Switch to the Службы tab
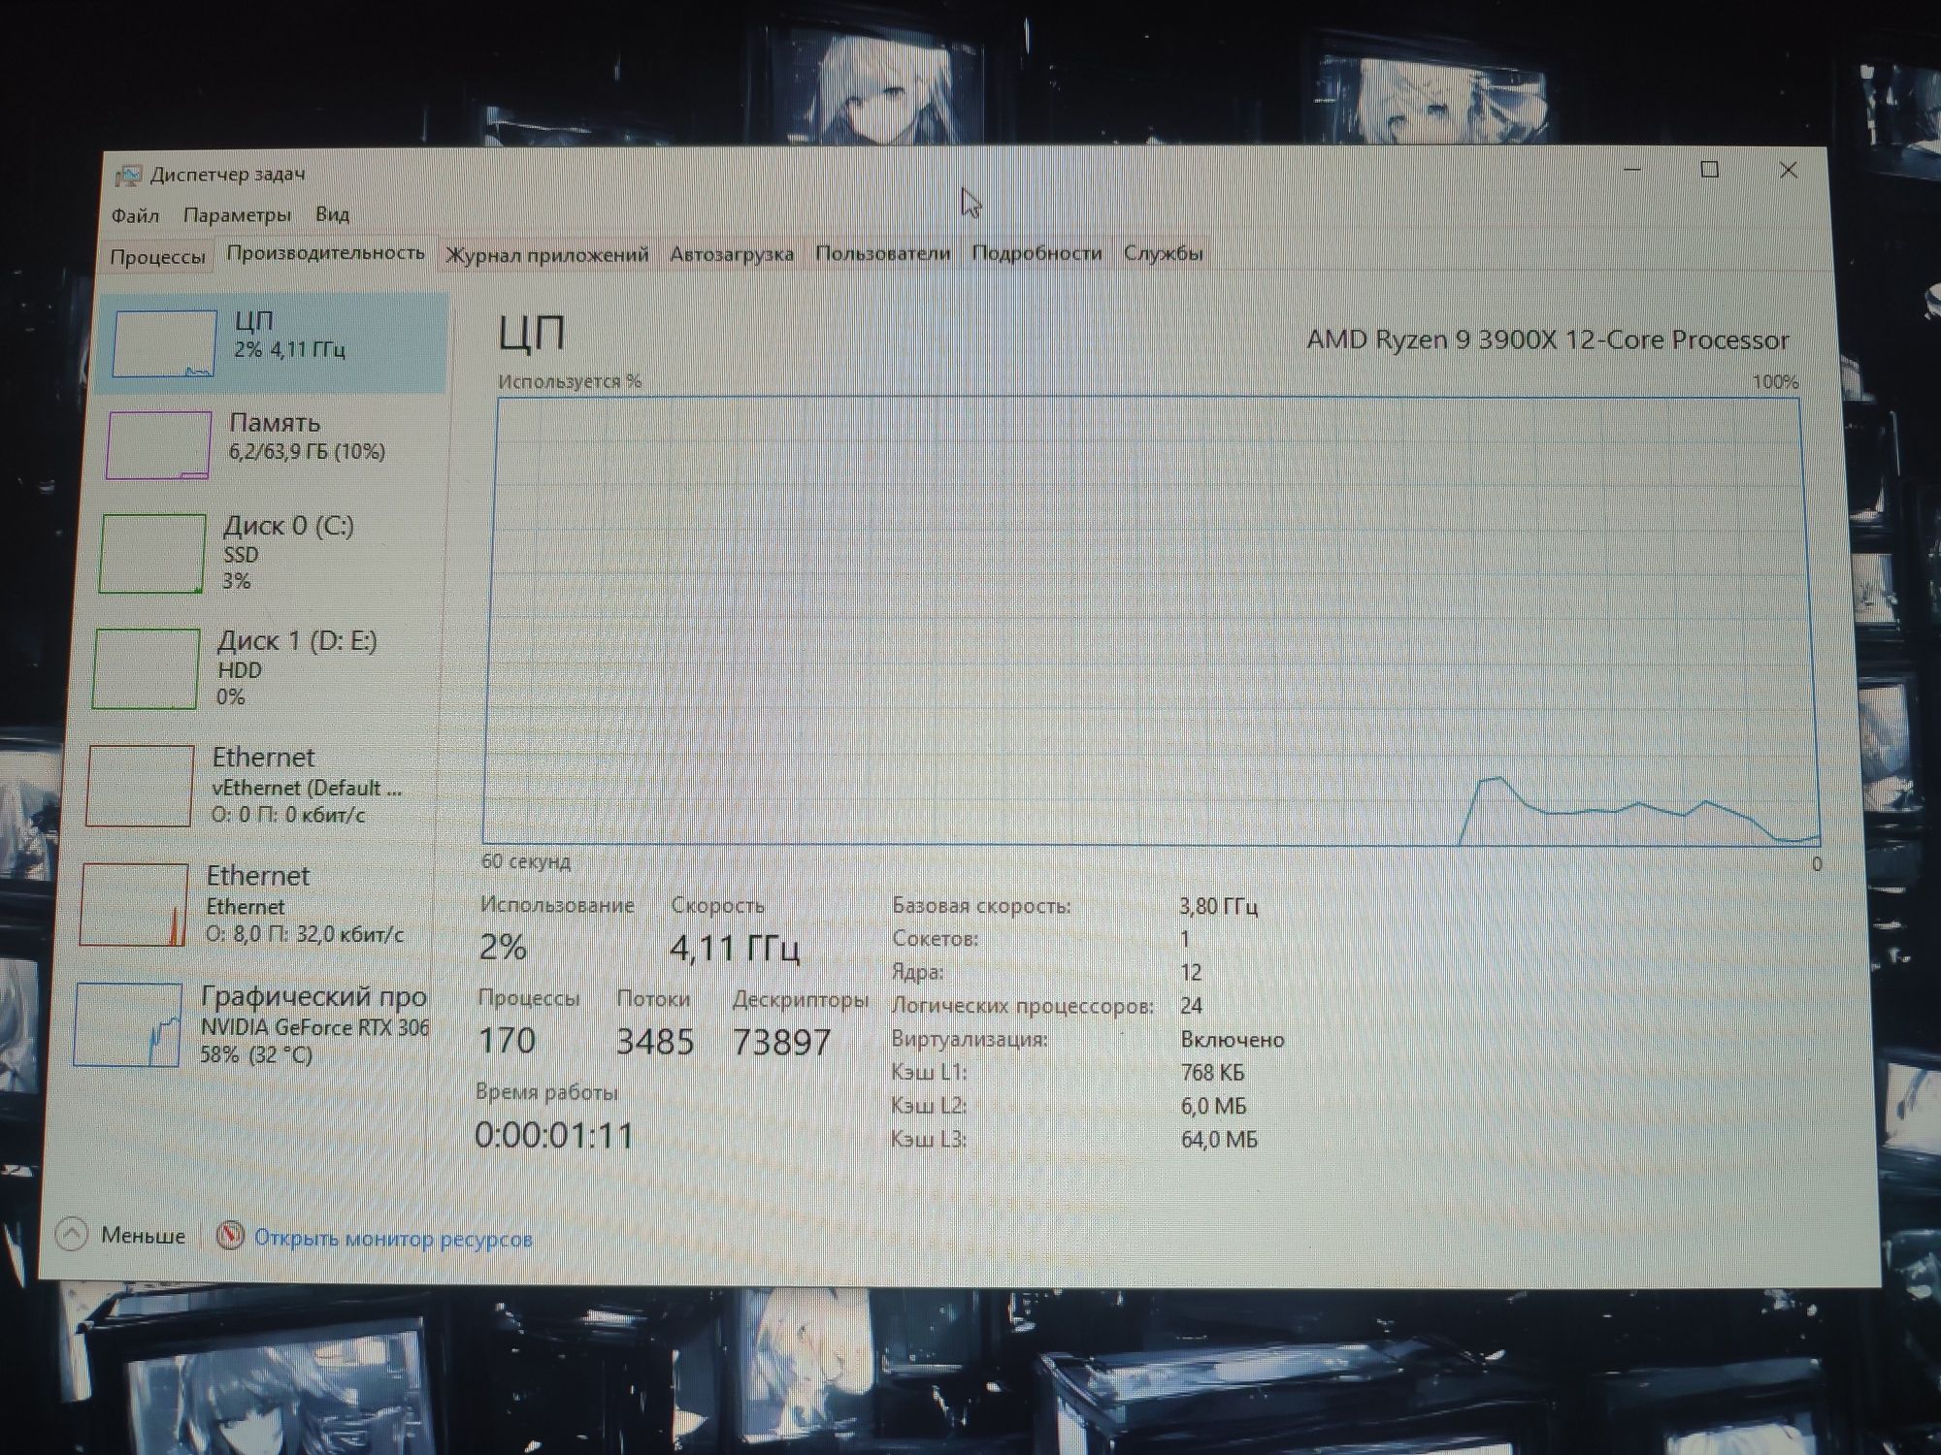The width and height of the screenshot is (1941, 1455). pos(1163,253)
